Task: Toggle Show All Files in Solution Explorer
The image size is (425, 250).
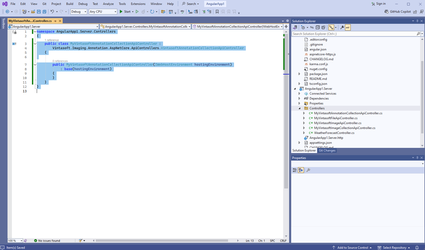Action: point(323,27)
